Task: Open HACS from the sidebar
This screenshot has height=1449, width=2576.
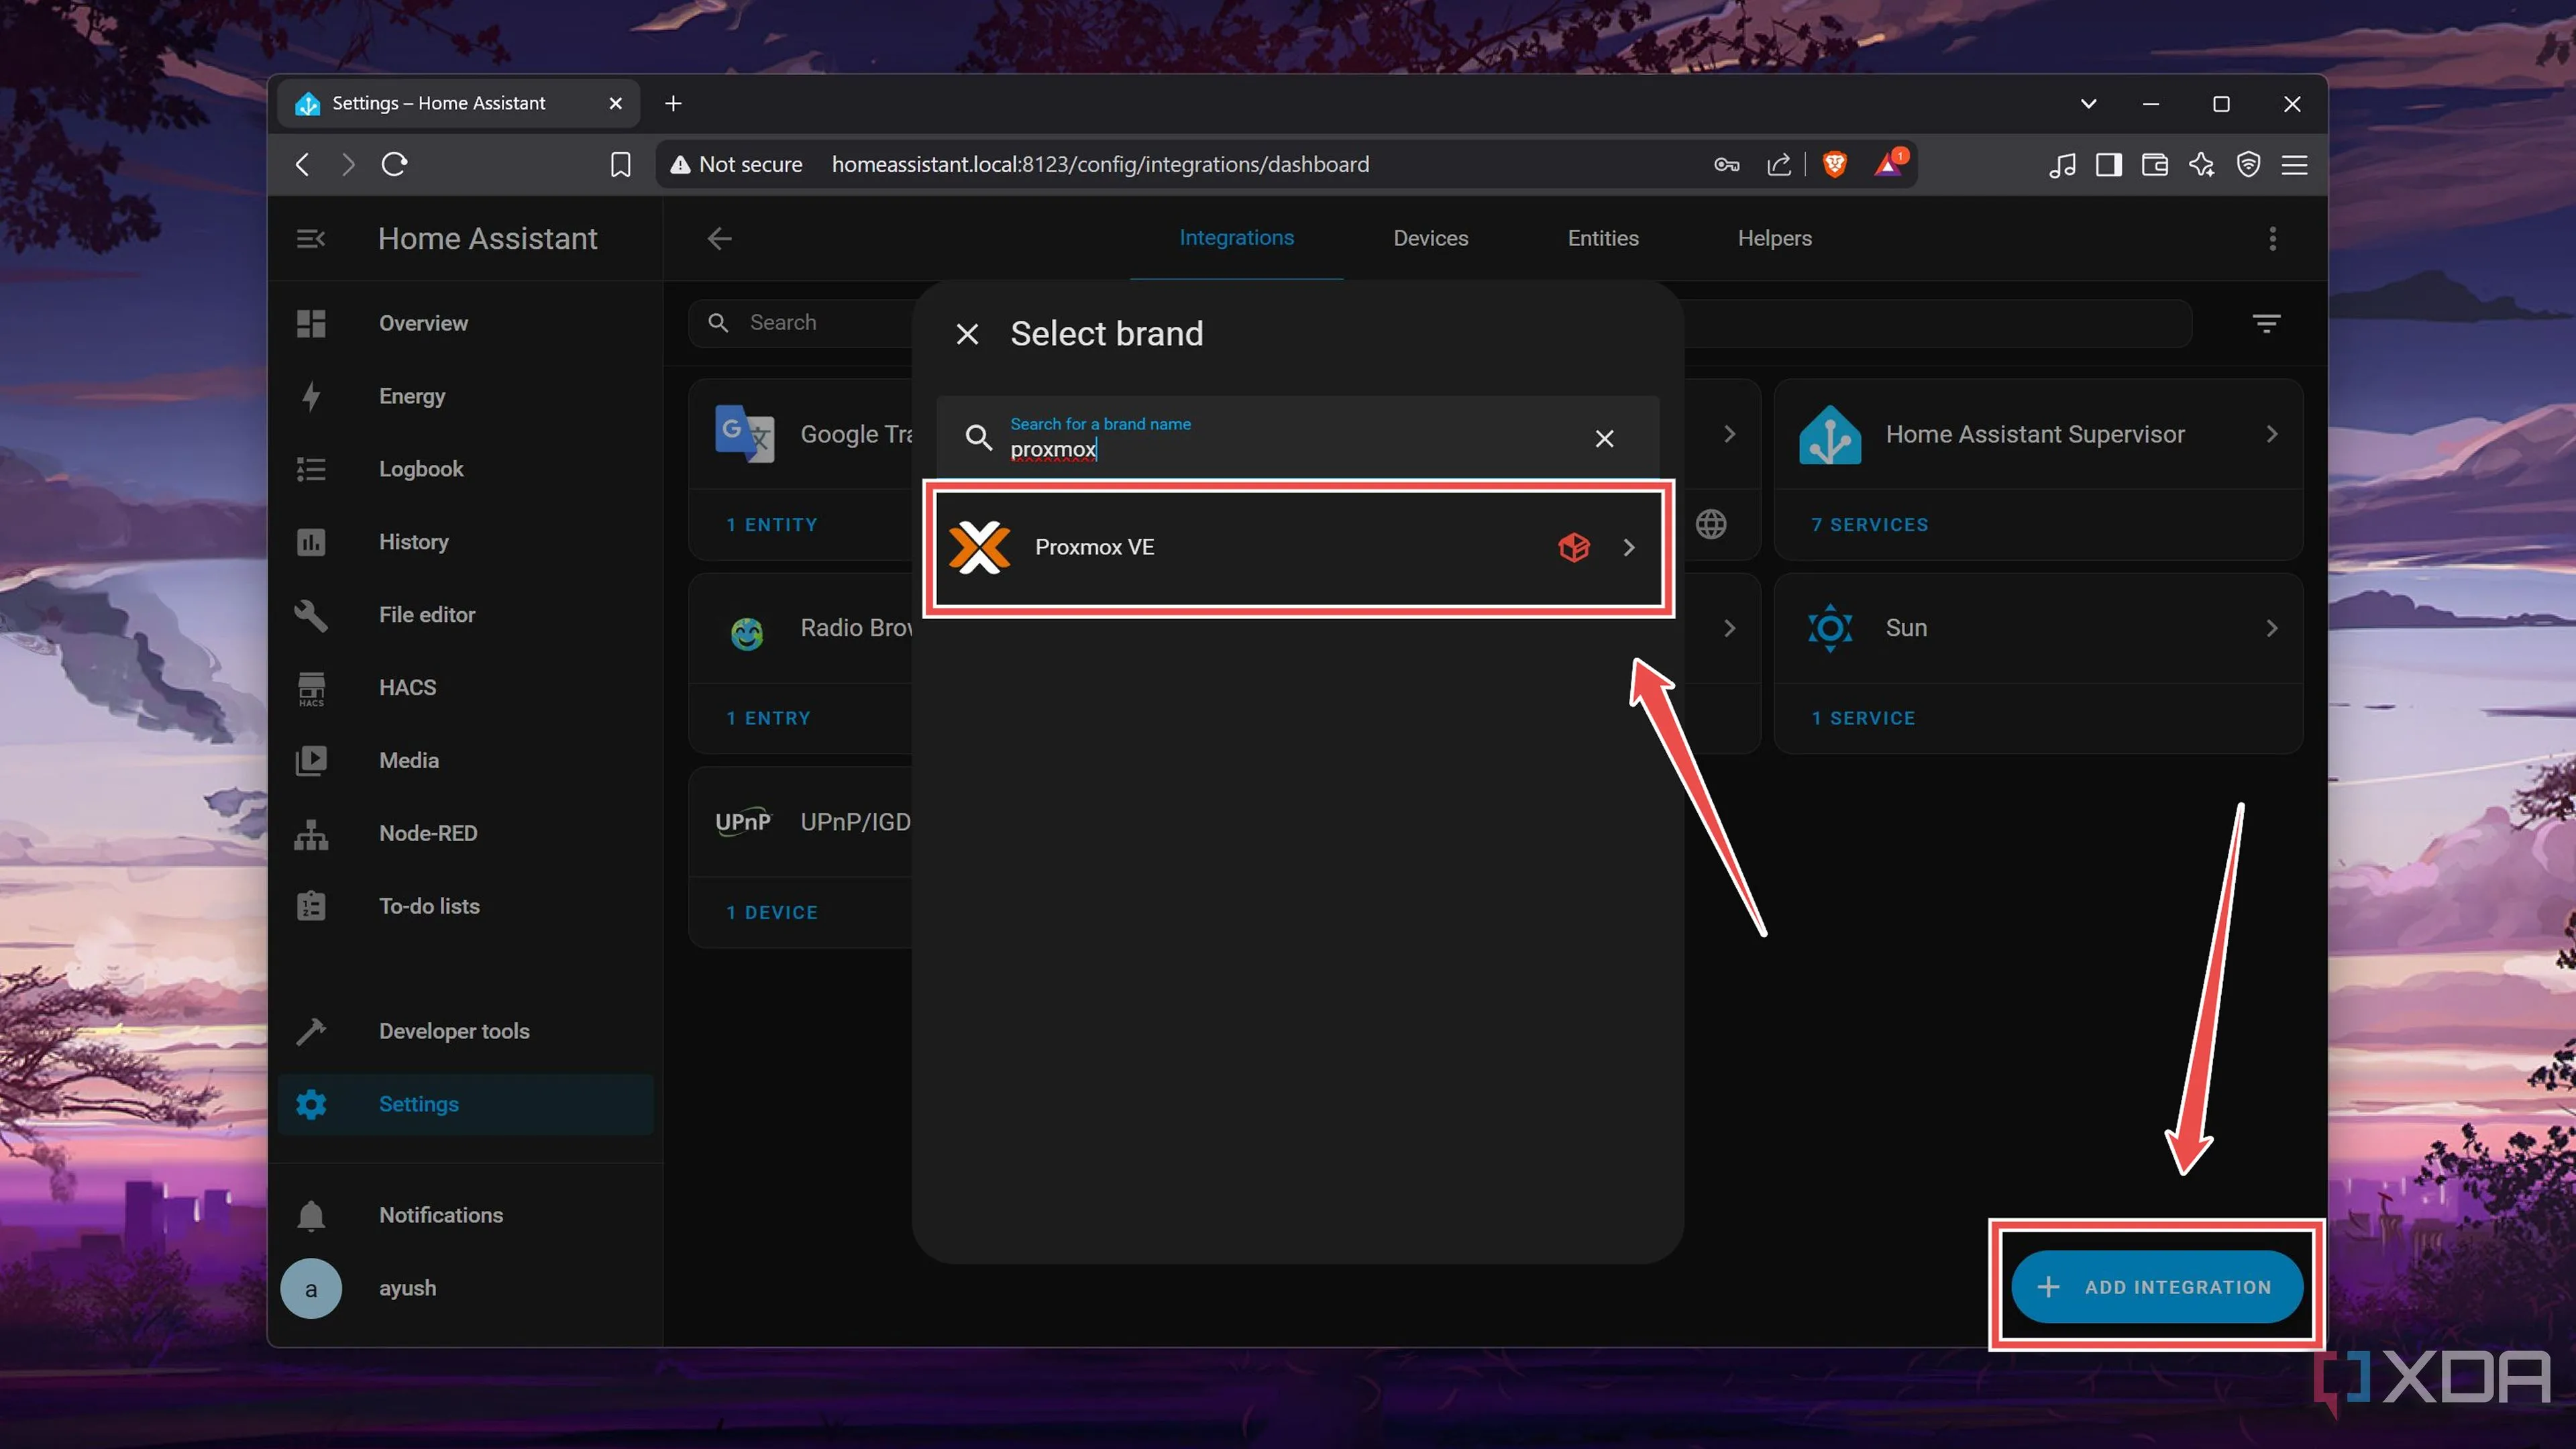Action: coord(465,688)
